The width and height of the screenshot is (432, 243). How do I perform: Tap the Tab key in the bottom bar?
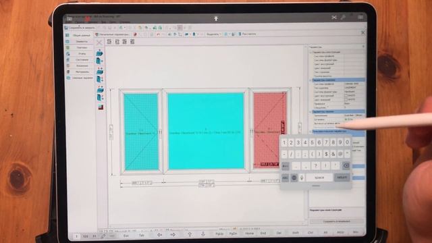click(x=142, y=236)
